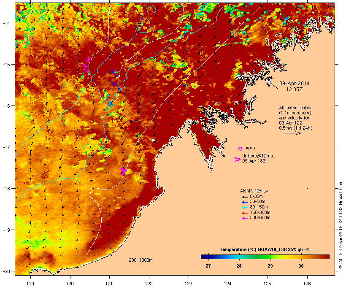The image size is (346, 287).
Task: Click the colorbar value 29
Action: click(270, 266)
